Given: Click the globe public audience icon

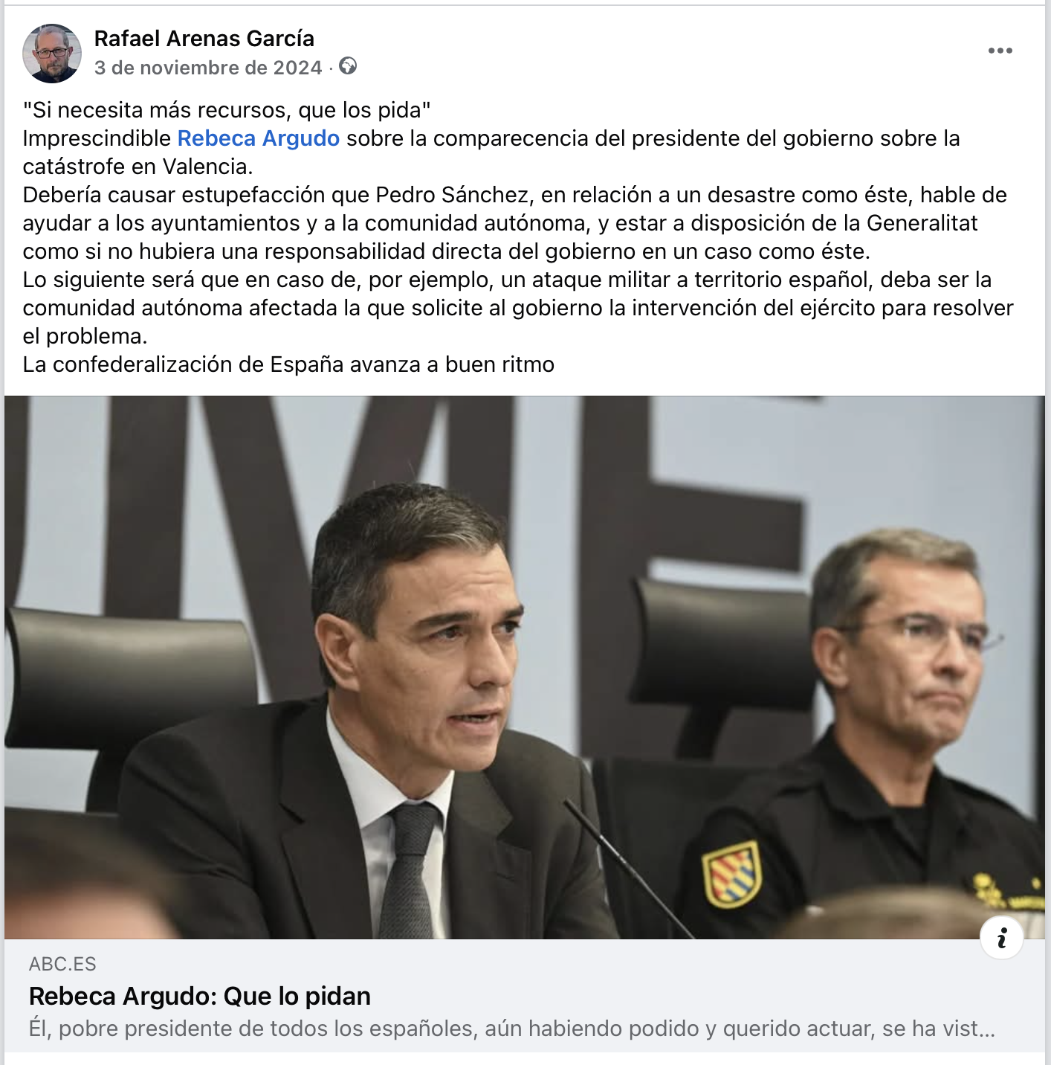Looking at the screenshot, I should [348, 66].
